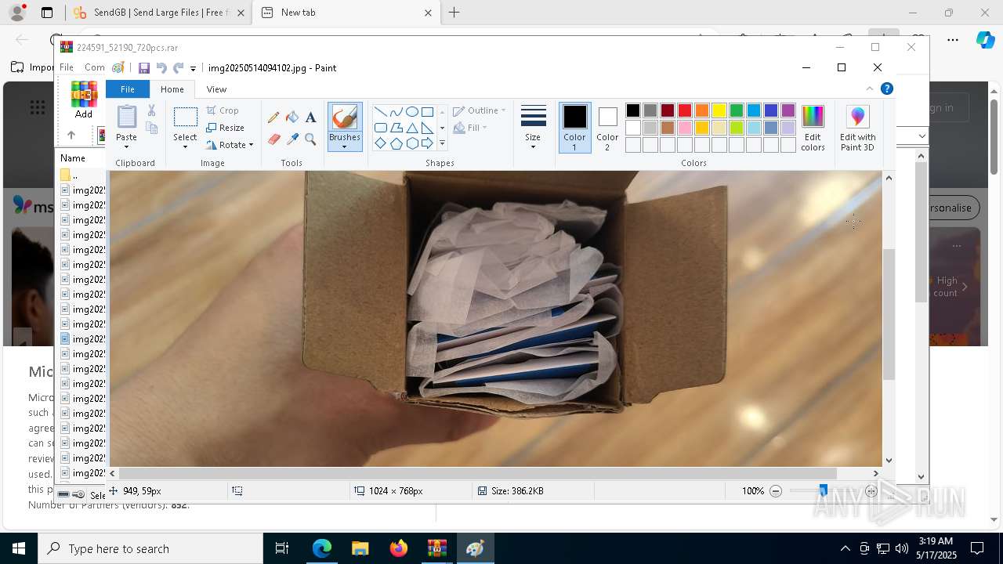The image size is (1003, 564).
Task: Click the Edit with Paint 3D button
Action: pyautogui.click(x=858, y=128)
